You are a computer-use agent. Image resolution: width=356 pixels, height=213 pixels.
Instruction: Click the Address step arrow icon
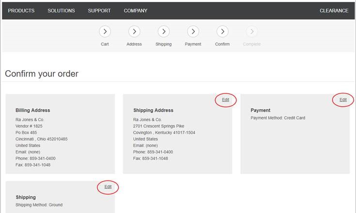point(134,31)
